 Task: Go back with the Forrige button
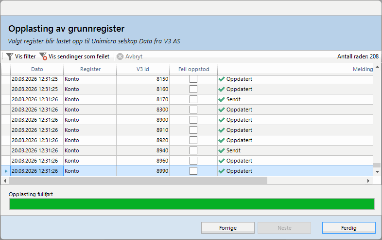coord(228,227)
